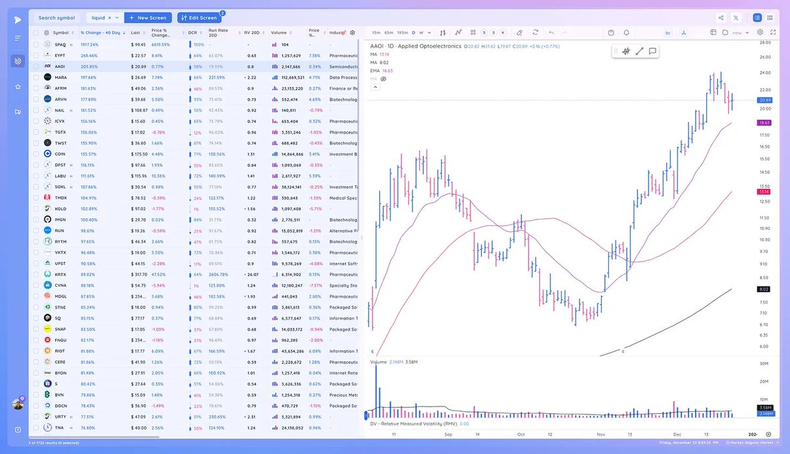
Task: Open the liquid screen dropdown arrow
Action: coord(117,18)
